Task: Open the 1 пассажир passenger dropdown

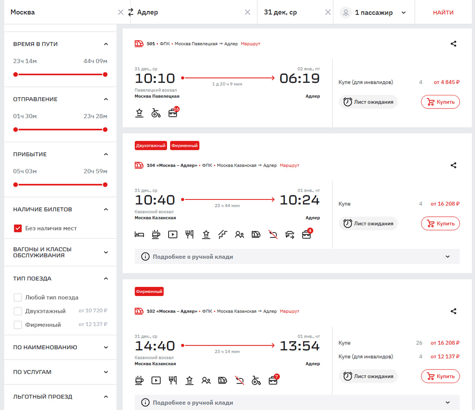Action: tap(374, 12)
